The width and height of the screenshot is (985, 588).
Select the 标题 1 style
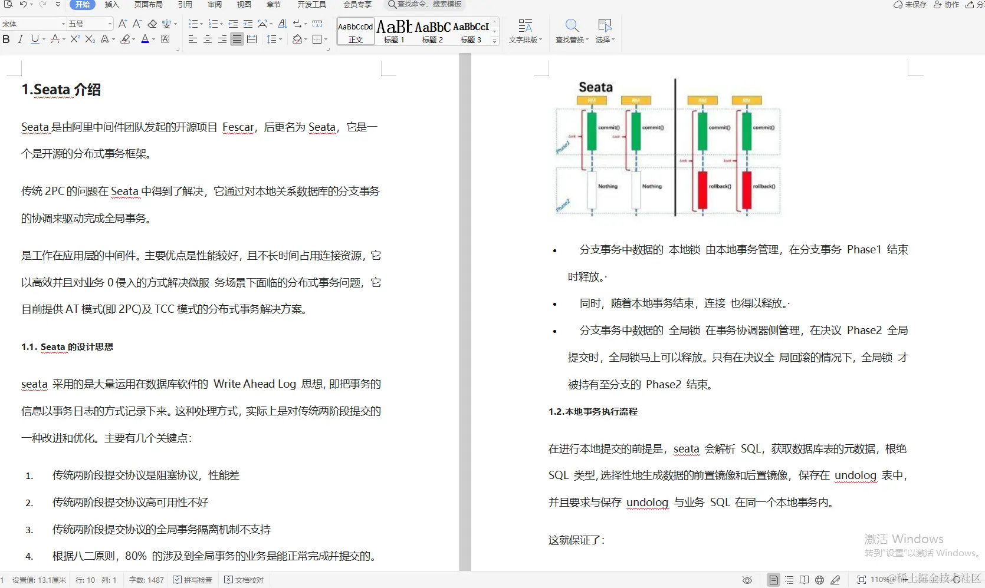[393, 31]
